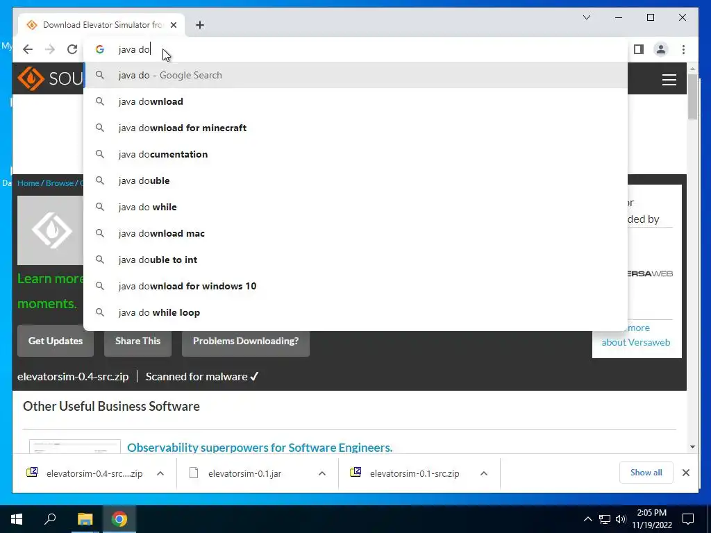
Task: Close the Download Elevator Simulator tab
Action: tap(173, 25)
